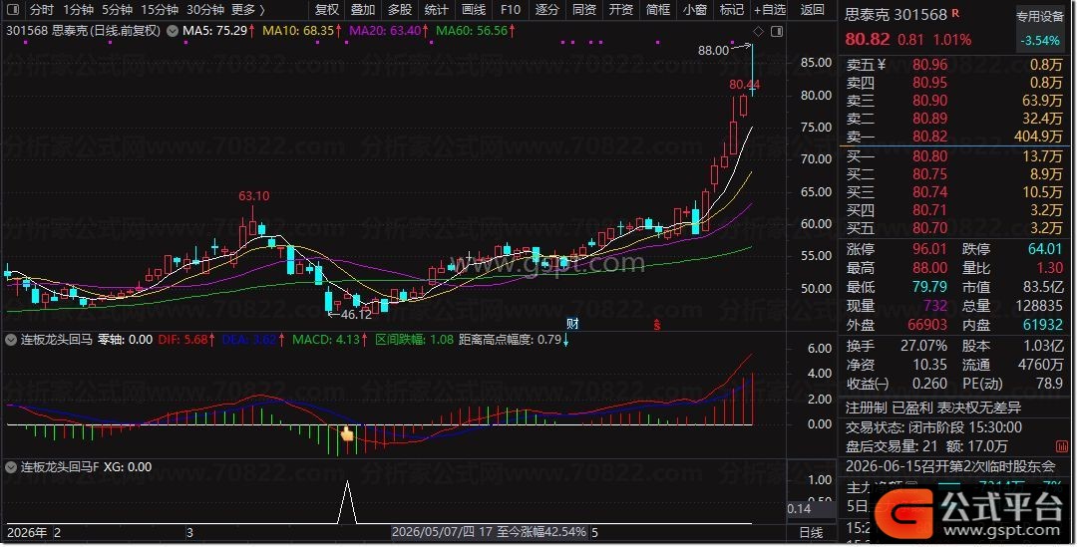
Task: Click the MA20: 63.40 indicator label
Action: 388,31
